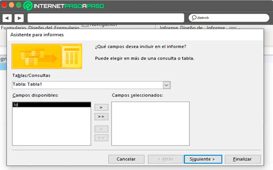Cancel the report wizard with Cancelar
Screen dimensions: 273x170
126,159
